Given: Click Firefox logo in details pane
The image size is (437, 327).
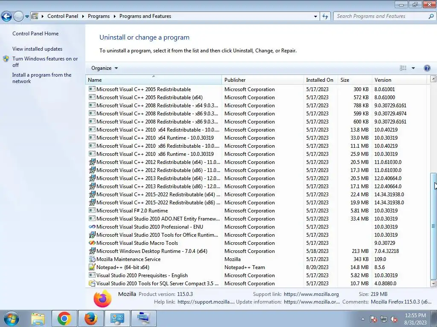Looking at the screenshot, I should [x=102, y=298].
